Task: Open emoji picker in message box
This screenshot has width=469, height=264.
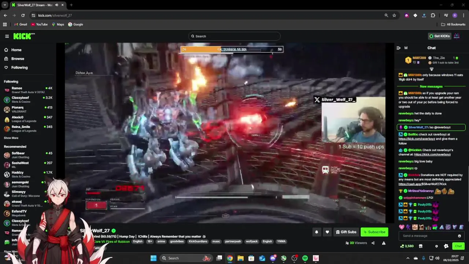Action: point(459,236)
